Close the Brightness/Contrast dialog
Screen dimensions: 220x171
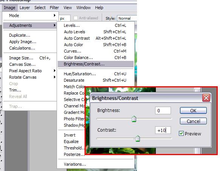click(206, 98)
